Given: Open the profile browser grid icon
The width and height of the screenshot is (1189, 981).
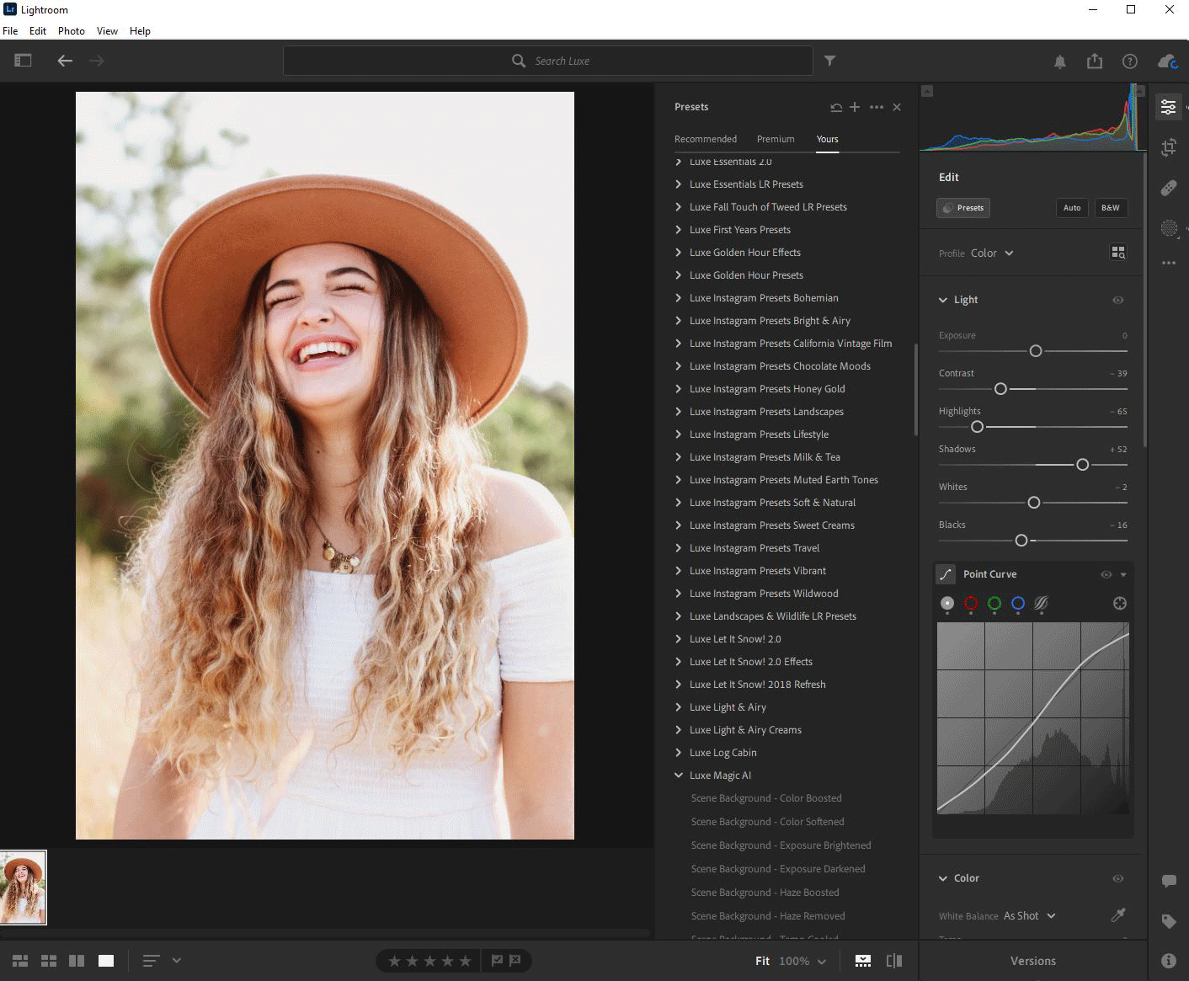Looking at the screenshot, I should click(x=1118, y=253).
